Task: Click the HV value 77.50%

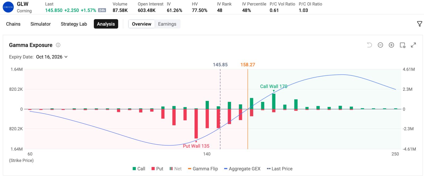Action: (200, 10)
